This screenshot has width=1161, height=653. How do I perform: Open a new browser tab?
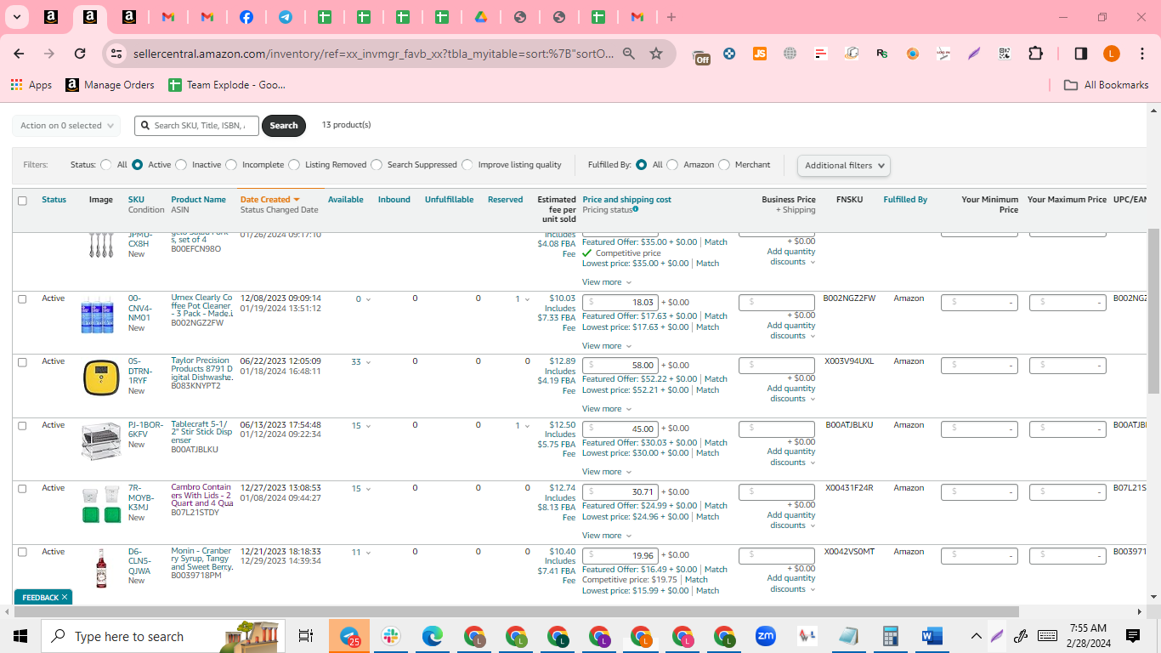[671, 17]
